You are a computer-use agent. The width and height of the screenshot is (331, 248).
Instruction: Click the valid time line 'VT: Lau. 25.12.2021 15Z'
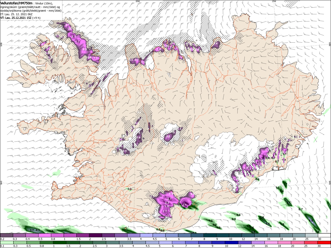pyautogui.click(x=16, y=18)
